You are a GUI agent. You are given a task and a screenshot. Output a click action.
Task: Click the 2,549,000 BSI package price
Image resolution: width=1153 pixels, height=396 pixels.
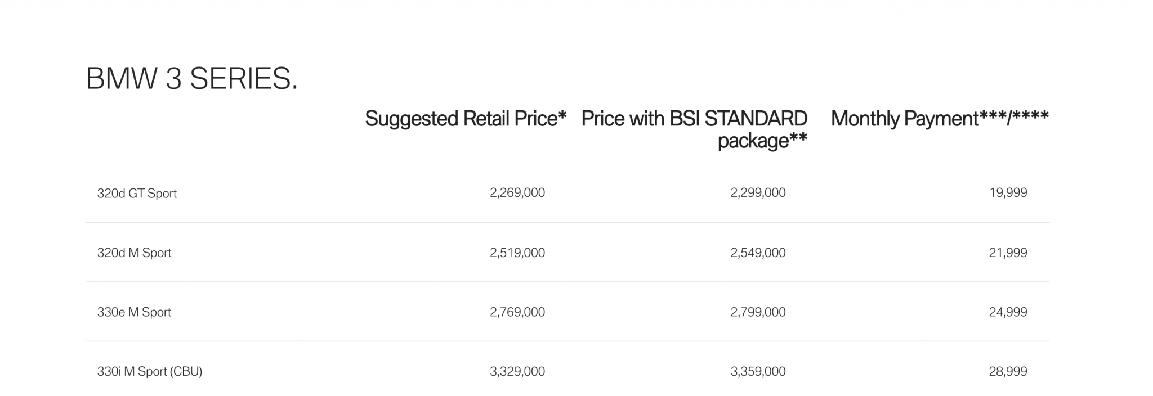tap(758, 253)
